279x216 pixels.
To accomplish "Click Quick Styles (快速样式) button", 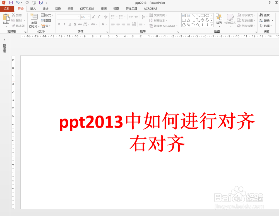I will (x=230, y=20).
